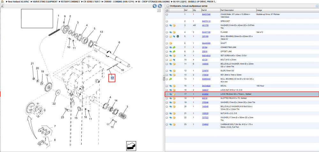
Task: Sort by the 'Part #' column header
Action: click(204, 10)
